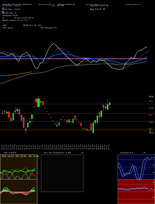Open the ADX indicator chart thumbnail

19,167
